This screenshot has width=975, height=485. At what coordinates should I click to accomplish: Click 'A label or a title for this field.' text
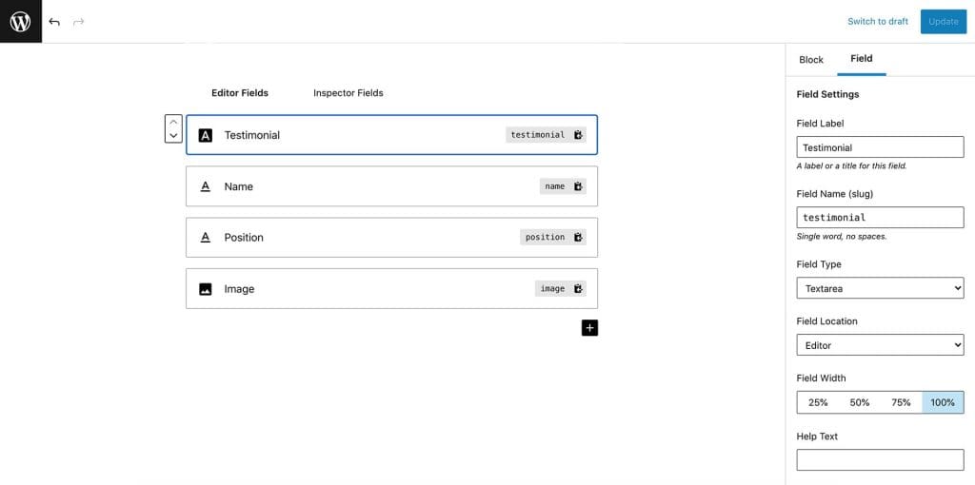click(x=851, y=166)
